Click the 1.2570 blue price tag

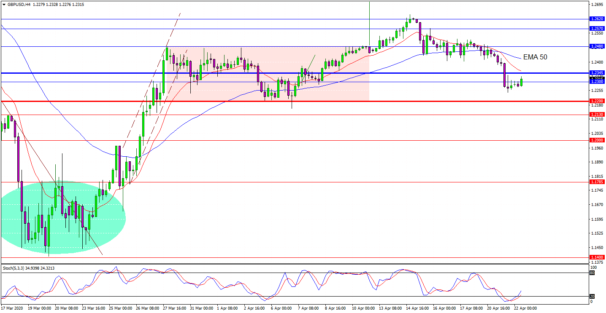point(597,29)
